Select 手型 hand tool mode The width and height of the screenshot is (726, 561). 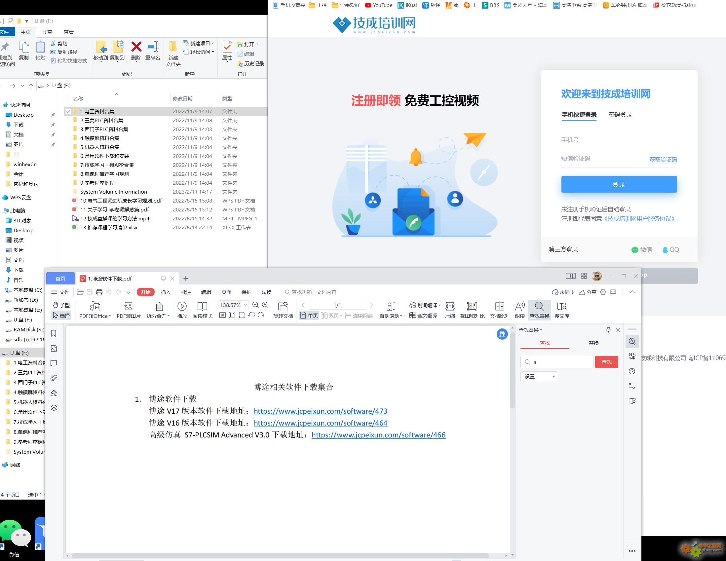[x=61, y=305]
